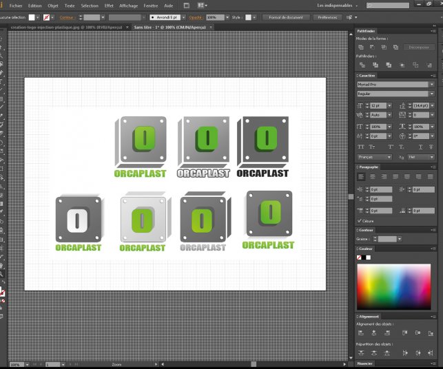This screenshot has height=369, width=443.
Task: Click the strikethrough text style icon
Action: pyautogui.click(x=432, y=147)
